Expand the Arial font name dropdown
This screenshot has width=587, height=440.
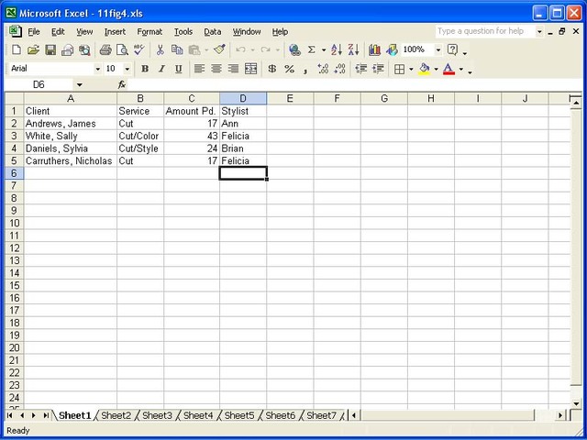(x=97, y=70)
